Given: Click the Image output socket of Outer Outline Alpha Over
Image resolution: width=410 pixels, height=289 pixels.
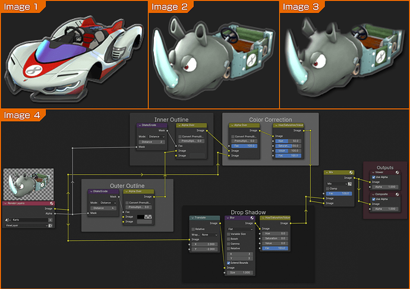Looking at the screenshot, I should tap(154, 197).
